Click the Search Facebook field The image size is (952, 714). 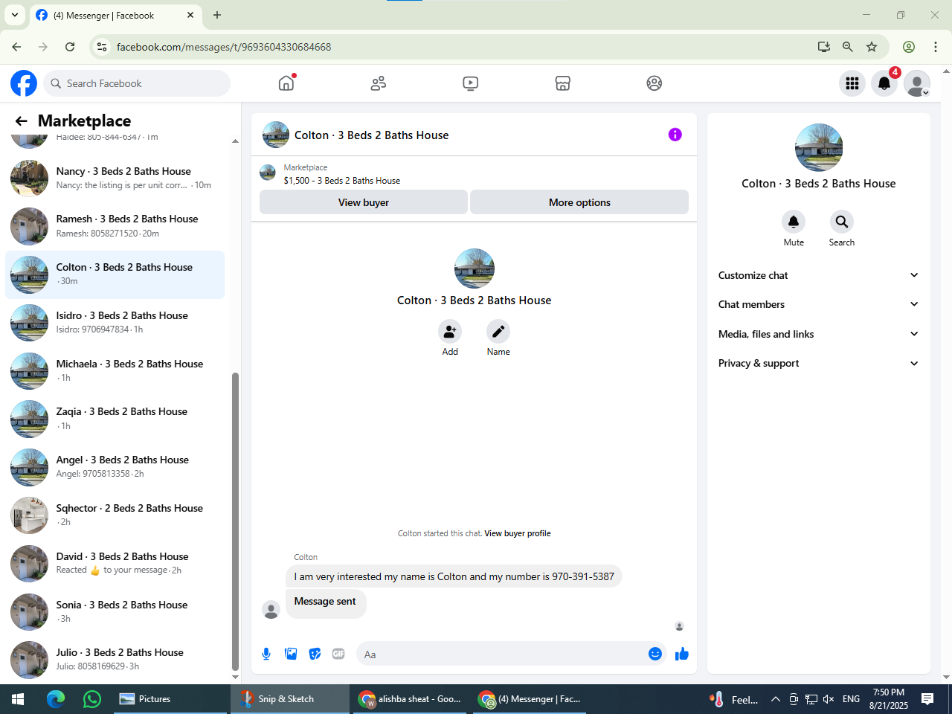coord(137,83)
